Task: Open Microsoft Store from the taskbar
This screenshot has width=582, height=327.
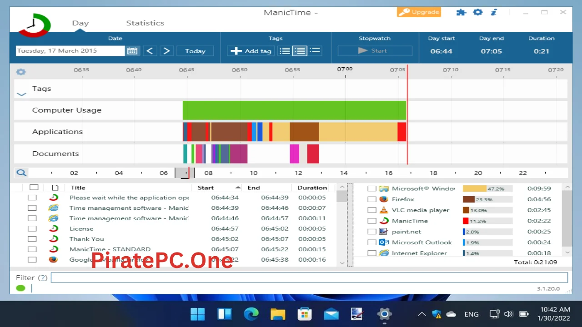Action: [304, 314]
